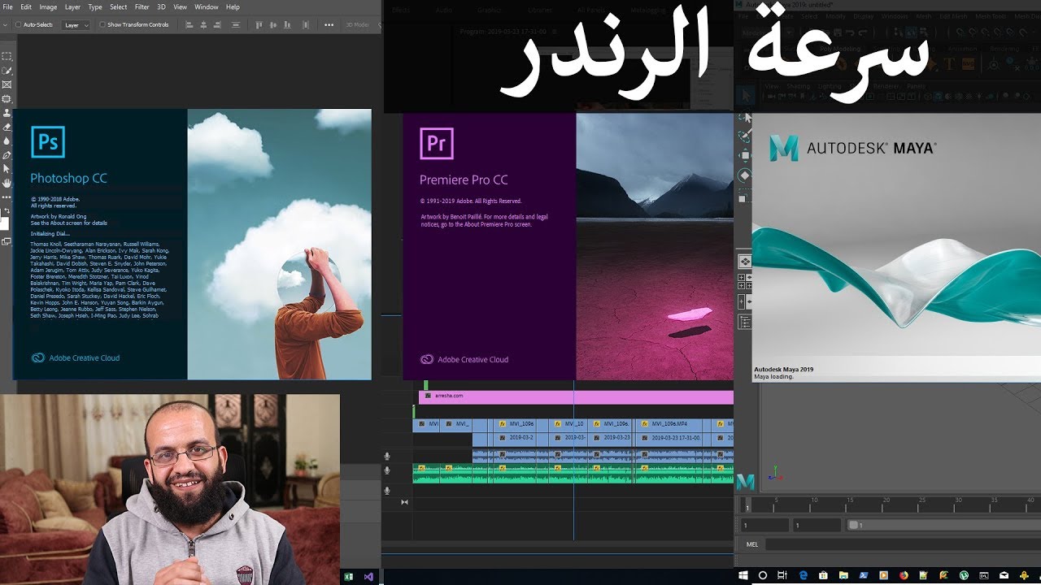
Task: Open Visual Studio from the taskbar
Action: pos(368,576)
